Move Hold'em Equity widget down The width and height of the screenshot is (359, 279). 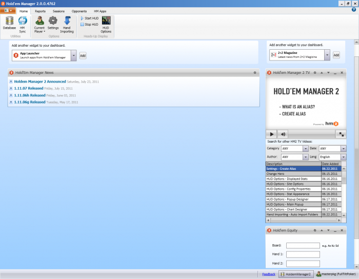[x=328, y=230]
